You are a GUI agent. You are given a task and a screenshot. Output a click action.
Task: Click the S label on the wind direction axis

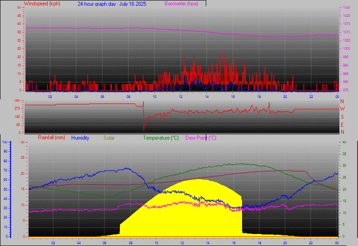(342, 117)
